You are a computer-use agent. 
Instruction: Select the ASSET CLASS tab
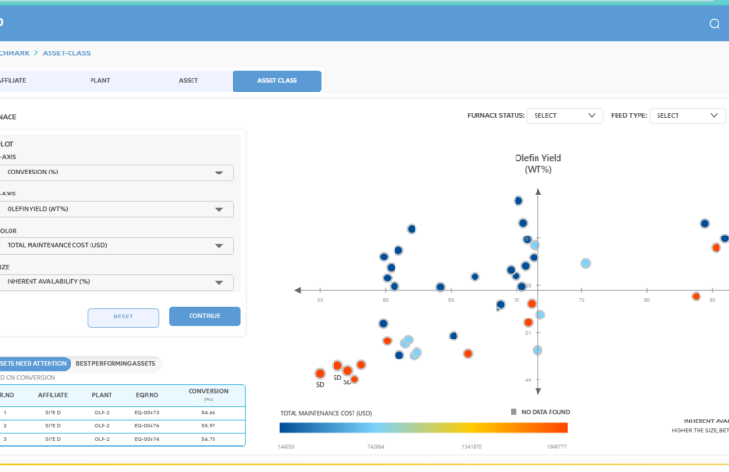[x=276, y=80]
